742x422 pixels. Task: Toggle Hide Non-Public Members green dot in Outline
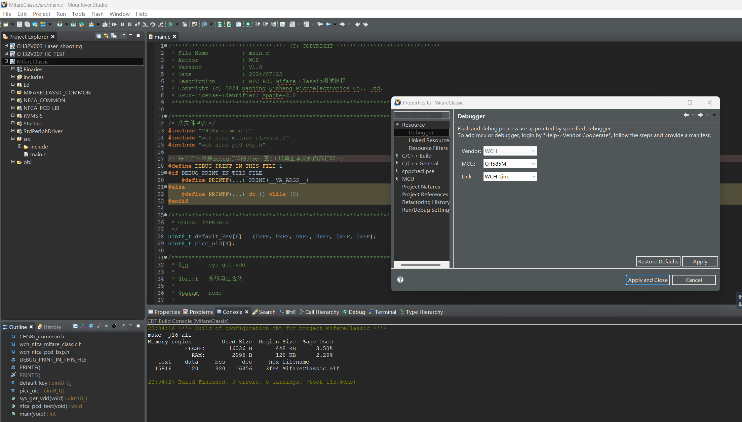coord(106,326)
